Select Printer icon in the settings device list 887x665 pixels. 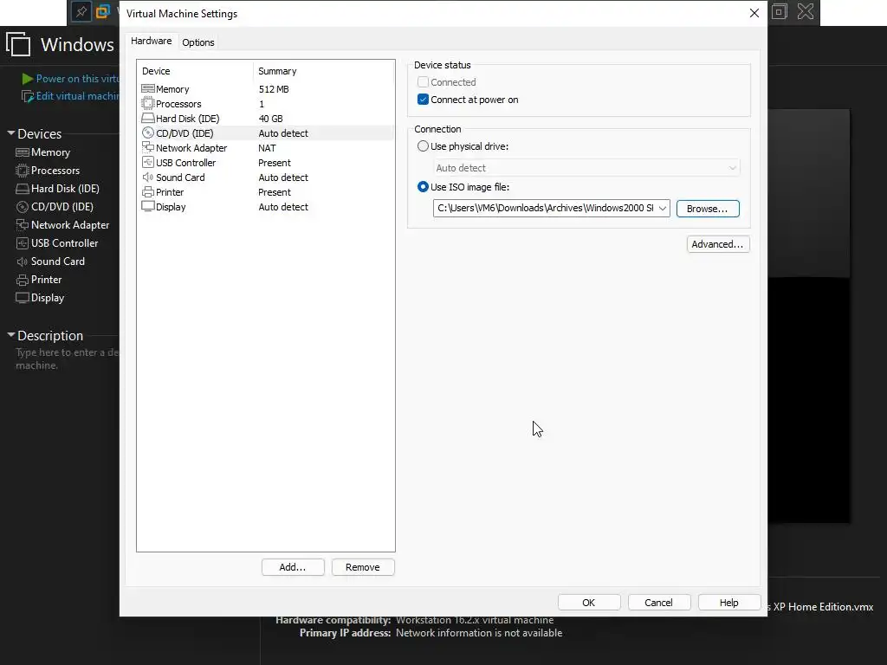click(x=147, y=191)
